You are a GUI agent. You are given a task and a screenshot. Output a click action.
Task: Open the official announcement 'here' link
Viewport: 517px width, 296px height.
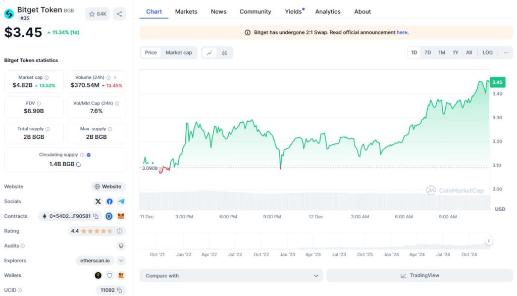click(402, 32)
